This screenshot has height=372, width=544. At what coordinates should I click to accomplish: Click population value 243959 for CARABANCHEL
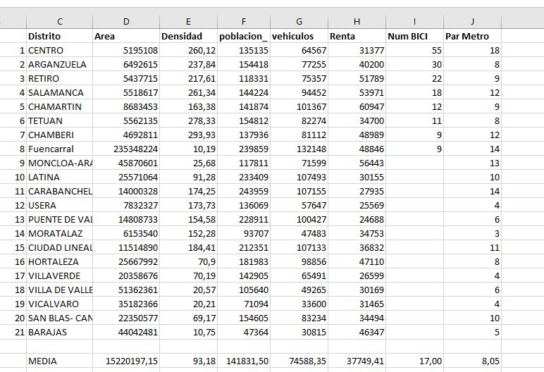pos(243,192)
